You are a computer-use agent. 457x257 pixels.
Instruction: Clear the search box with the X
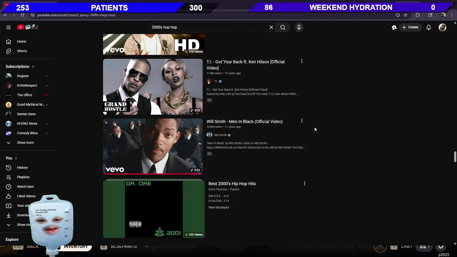point(271,27)
